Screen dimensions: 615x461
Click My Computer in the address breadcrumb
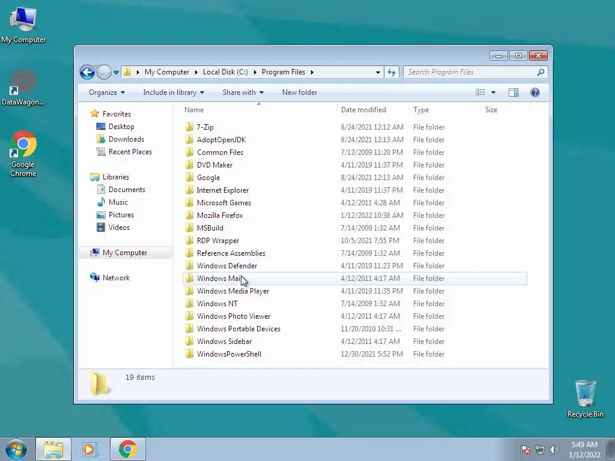[x=167, y=72]
